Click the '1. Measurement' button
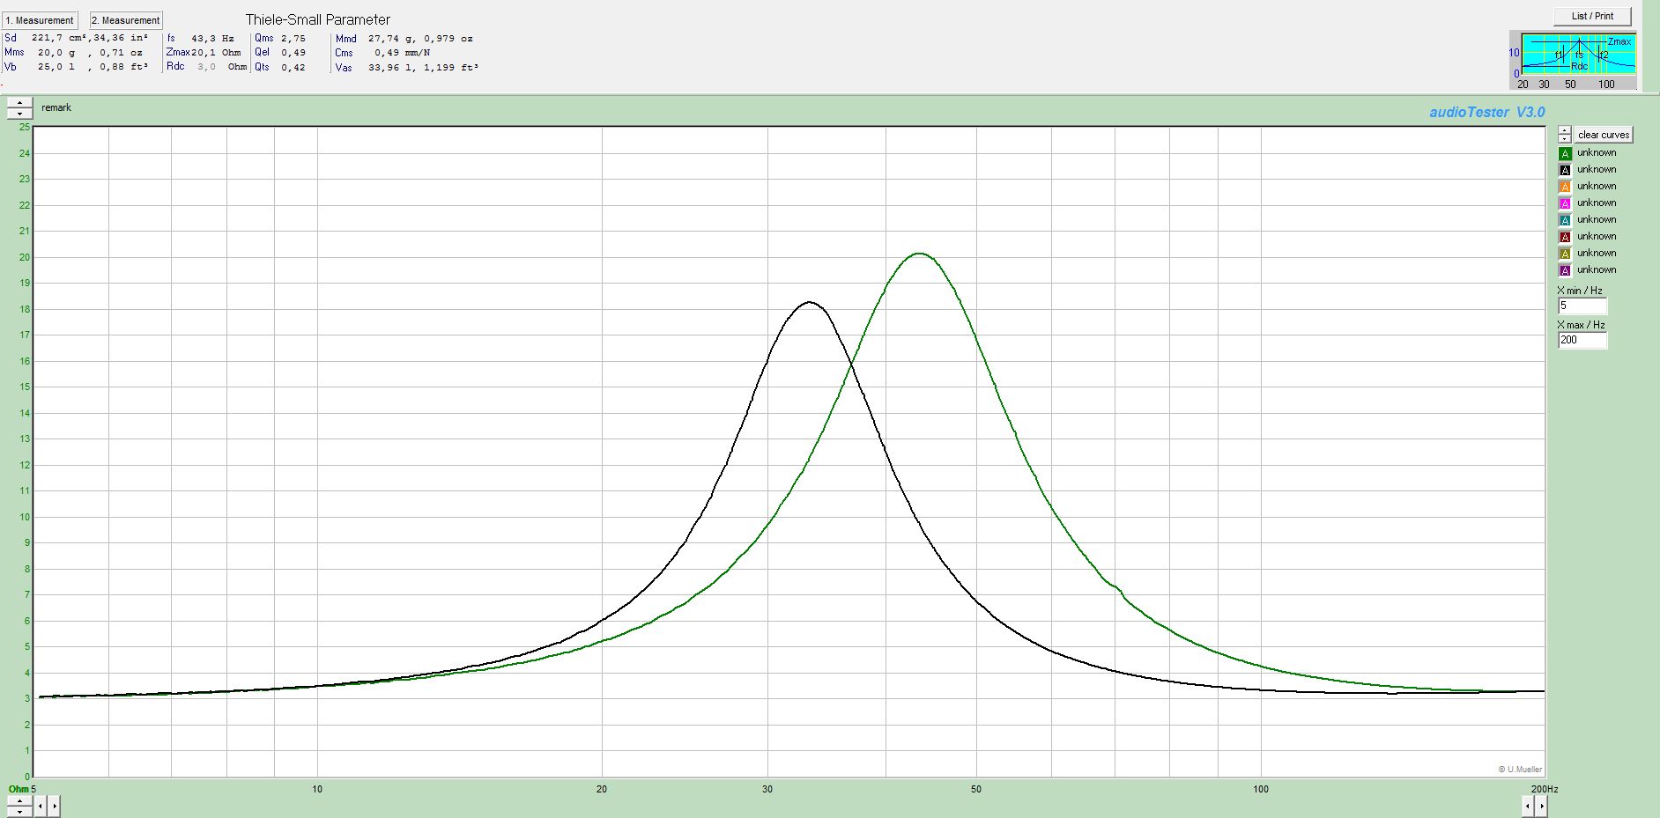 coord(40,20)
